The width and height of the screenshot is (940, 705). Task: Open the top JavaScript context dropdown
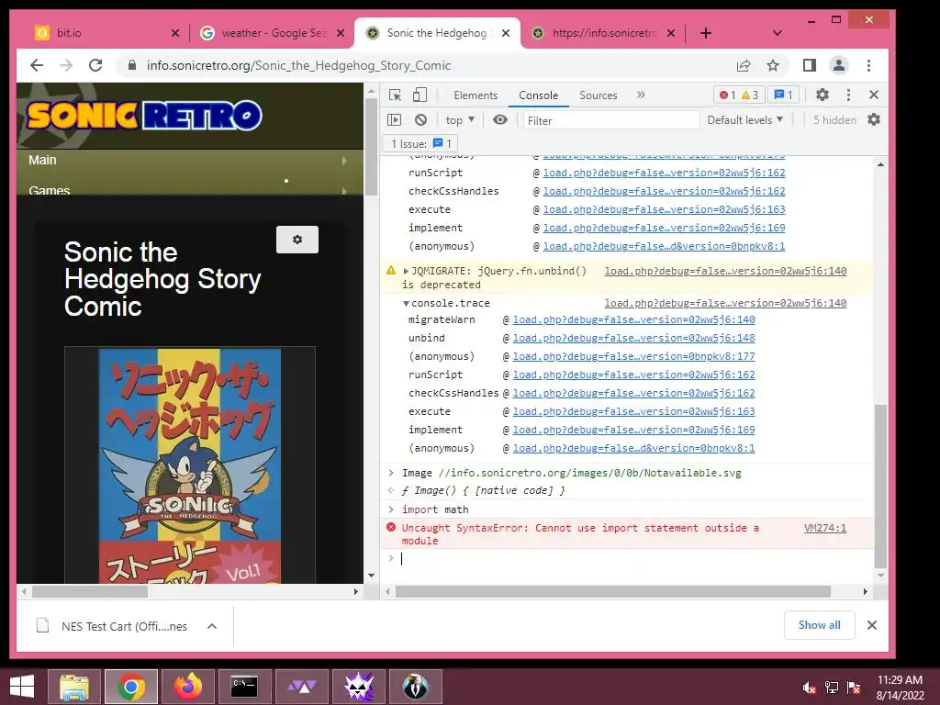(460, 120)
